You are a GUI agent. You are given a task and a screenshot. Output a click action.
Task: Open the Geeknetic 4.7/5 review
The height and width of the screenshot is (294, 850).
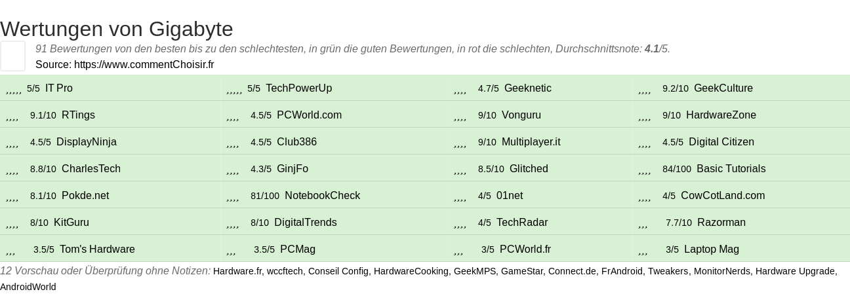tap(528, 88)
